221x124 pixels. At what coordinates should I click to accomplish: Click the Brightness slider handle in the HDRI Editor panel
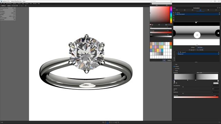183,93
